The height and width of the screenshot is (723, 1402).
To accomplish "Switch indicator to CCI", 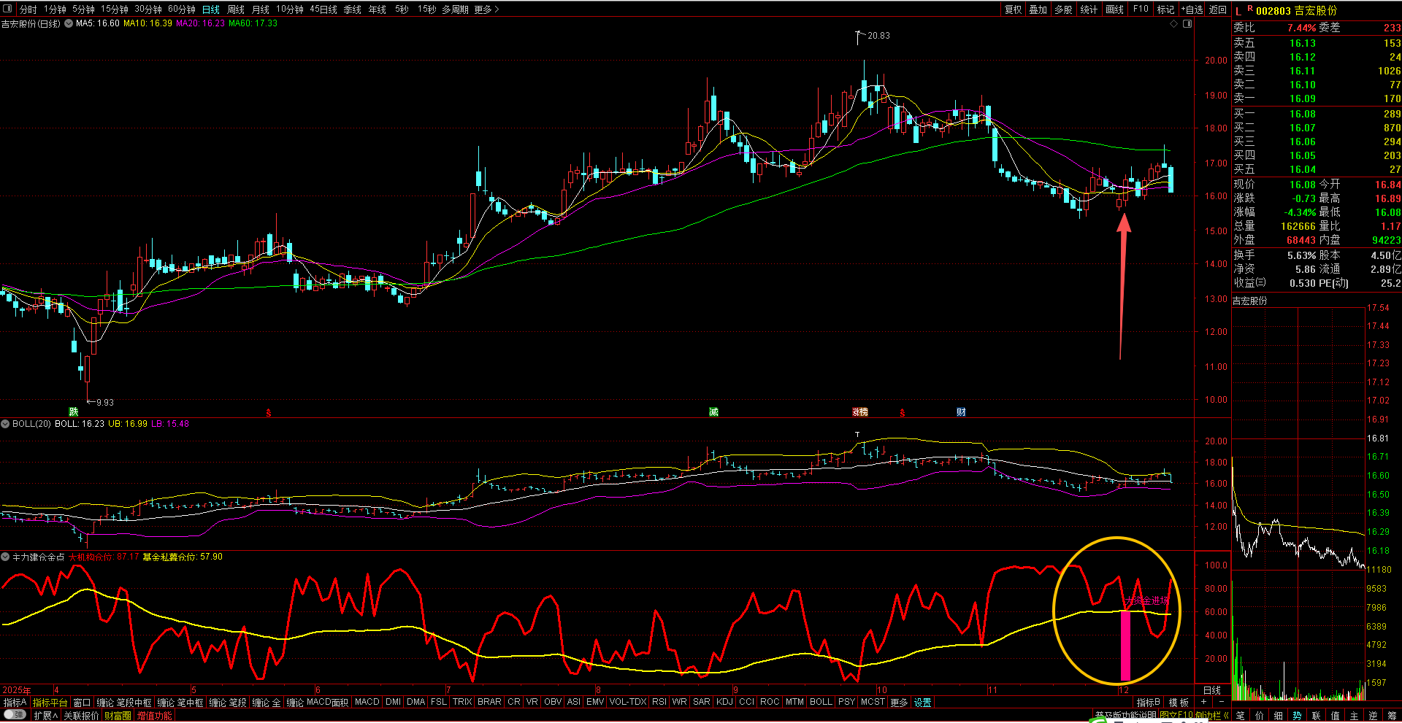I will click(x=746, y=702).
